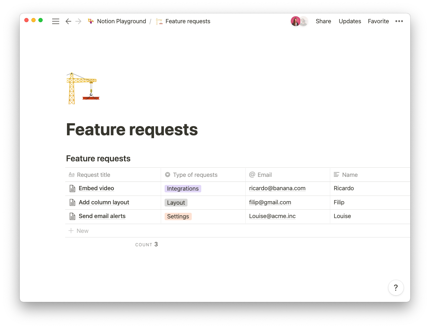Open the Embed video page icon
This screenshot has width=430, height=328.
[x=72, y=188]
